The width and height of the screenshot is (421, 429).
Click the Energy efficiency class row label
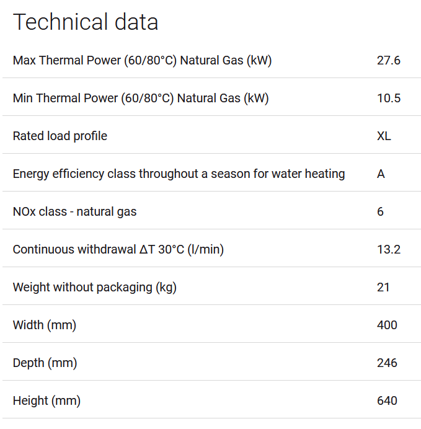[179, 174]
